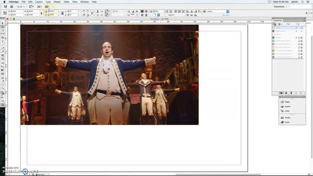Image resolution: width=313 pixels, height=176 pixels.
Task: Click Show Swatch Kinds button at panel bottom
Action: pyautogui.click(x=281, y=93)
